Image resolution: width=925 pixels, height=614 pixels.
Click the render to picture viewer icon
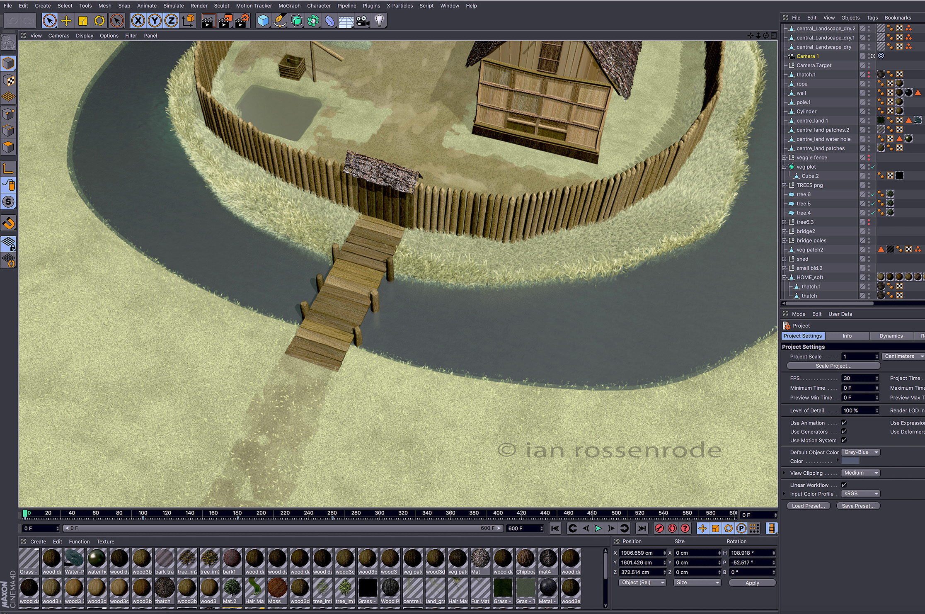(x=225, y=21)
